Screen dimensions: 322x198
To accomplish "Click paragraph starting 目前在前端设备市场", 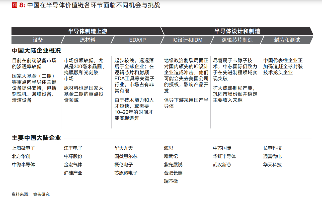I will (34, 64).
